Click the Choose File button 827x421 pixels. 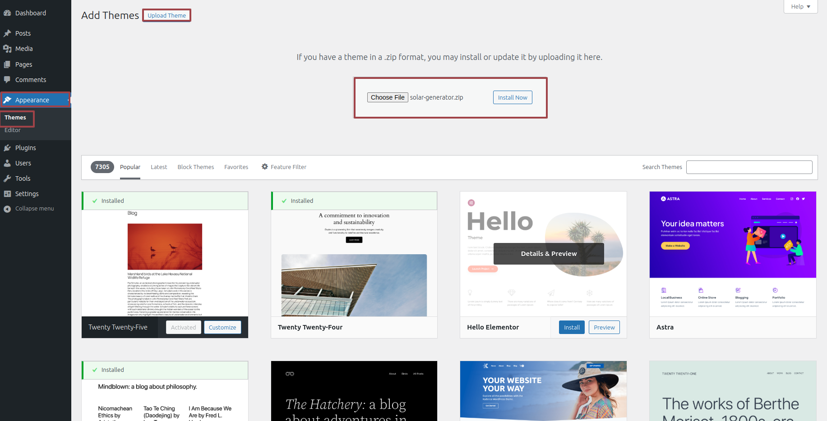388,97
